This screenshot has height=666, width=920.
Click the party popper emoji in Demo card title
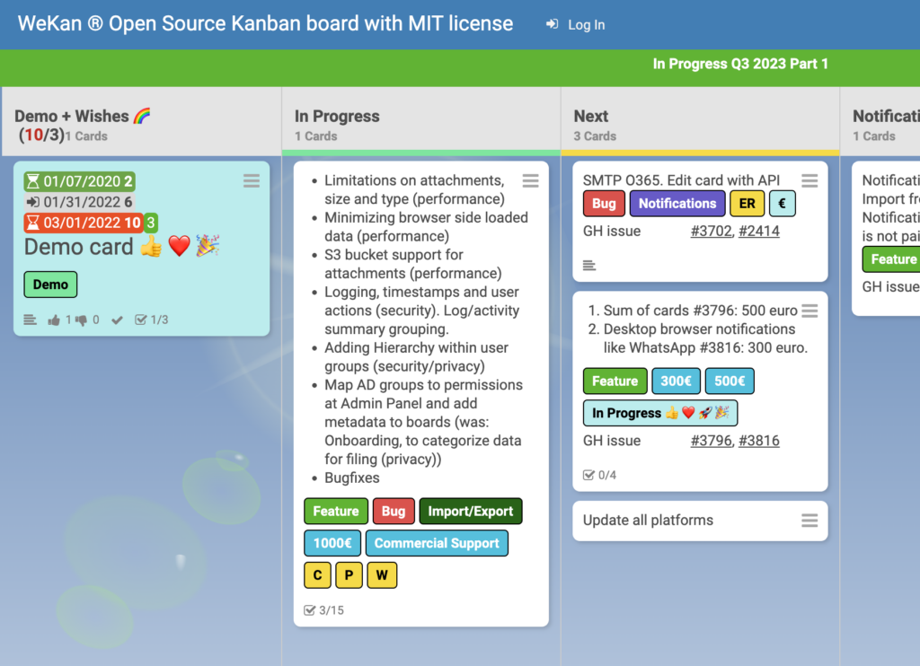[208, 246]
